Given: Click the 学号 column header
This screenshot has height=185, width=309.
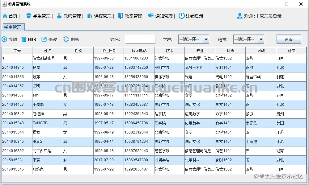Looking at the screenshot, I should pos(17,51).
